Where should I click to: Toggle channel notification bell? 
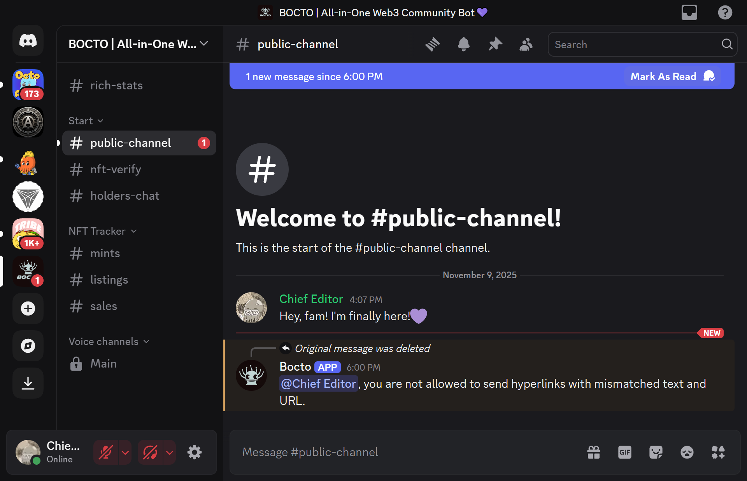point(463,44)
